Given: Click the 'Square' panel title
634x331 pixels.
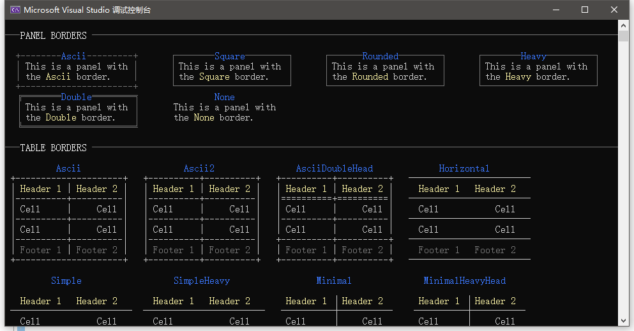Looking at the screenshot, I should [x=230, y=56].
